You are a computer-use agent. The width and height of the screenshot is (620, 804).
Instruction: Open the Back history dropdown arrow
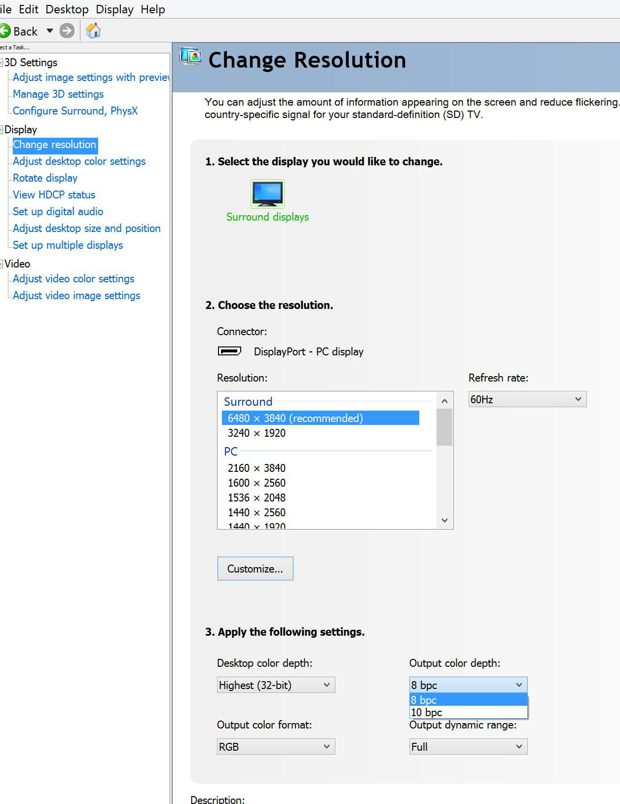(50, 31)
